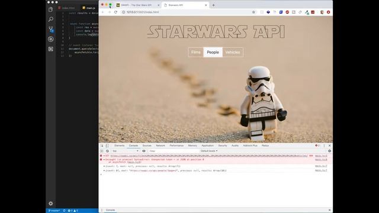379x213 pixels.
Task: Expand the Uncaught SyntaxError entry
Action: pos(104,160)
